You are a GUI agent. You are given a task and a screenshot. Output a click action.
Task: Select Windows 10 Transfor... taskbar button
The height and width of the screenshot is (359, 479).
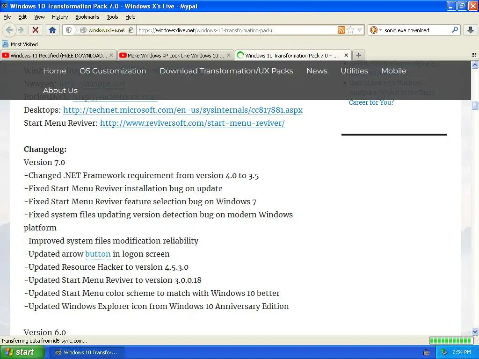87,352
